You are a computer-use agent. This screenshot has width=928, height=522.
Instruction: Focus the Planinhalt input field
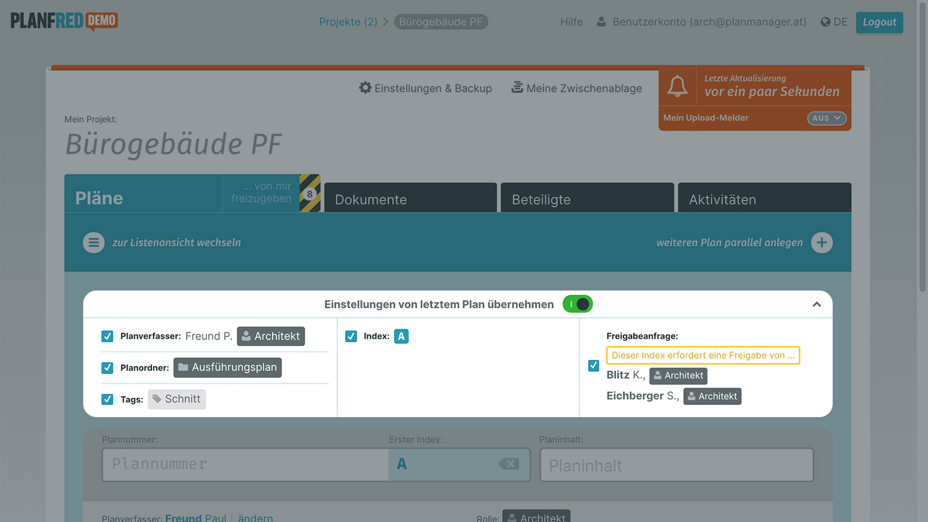click(x=676, y=465)
